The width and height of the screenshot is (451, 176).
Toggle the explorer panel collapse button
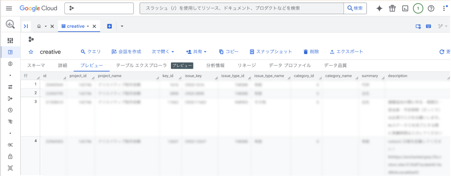click(x=26, y=26)
